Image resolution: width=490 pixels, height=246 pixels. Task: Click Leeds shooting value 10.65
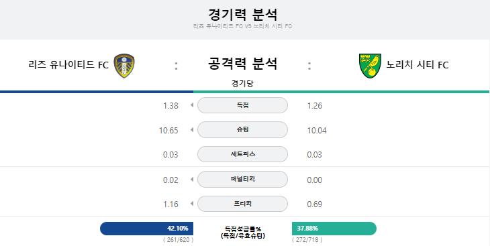coord(168,130)
